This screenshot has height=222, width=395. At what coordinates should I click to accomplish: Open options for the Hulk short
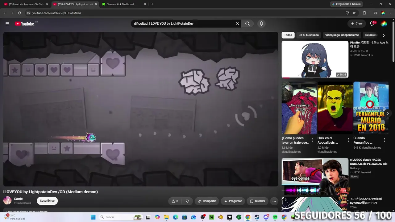pos(348,140)
